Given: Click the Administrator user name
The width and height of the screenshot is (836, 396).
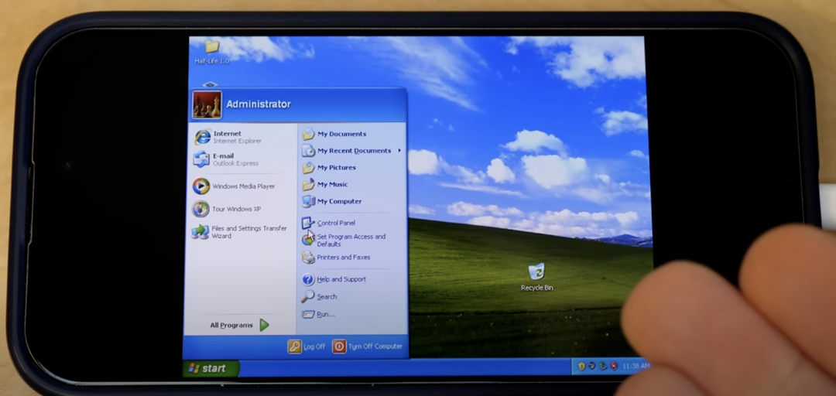Looking at the screenshot, I should (259, 104).
